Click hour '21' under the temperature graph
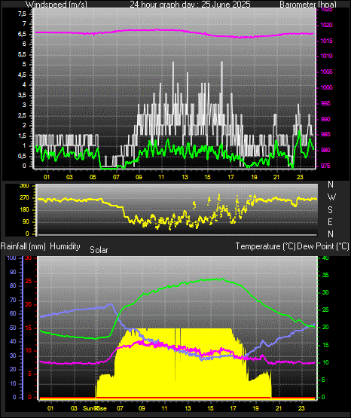The image size is (351, 418). pyautogui.click(x=279, y=408)
